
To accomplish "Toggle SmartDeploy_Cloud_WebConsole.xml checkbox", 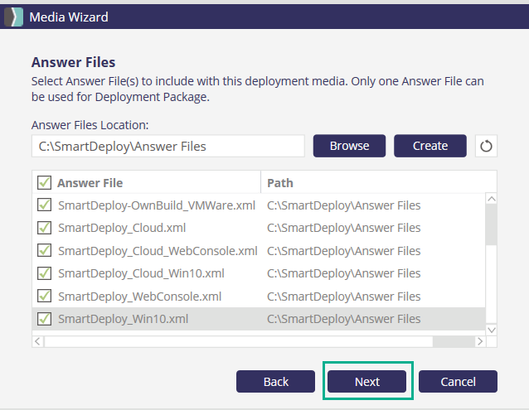I will point(44,250).
